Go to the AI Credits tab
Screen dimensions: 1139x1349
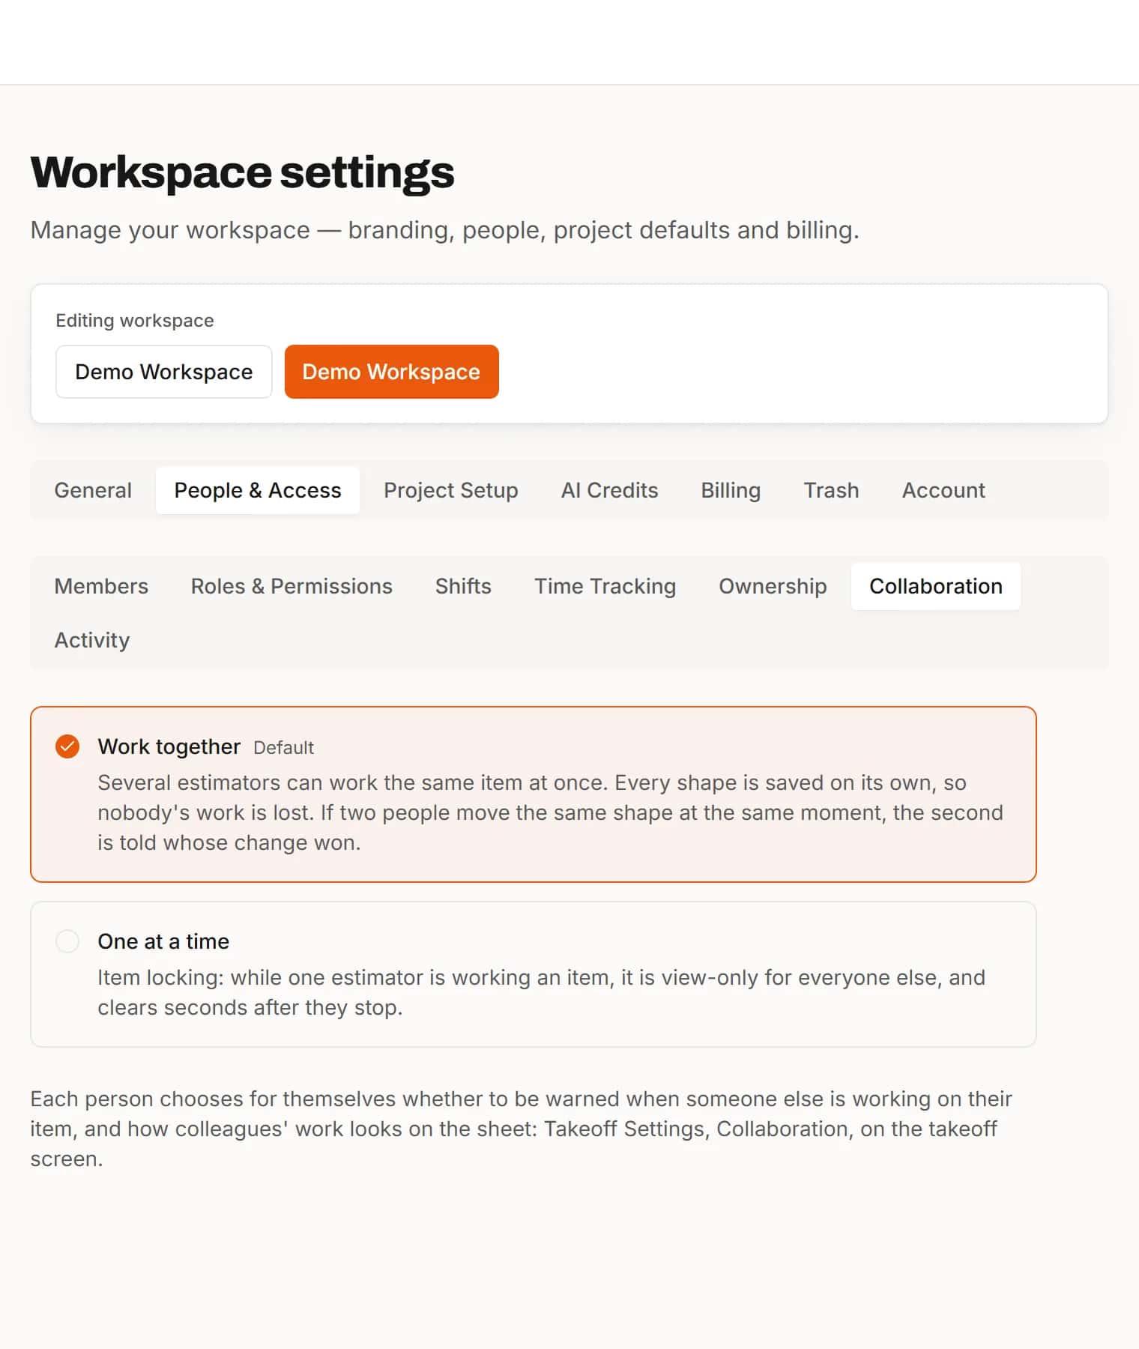pos(609,490)
